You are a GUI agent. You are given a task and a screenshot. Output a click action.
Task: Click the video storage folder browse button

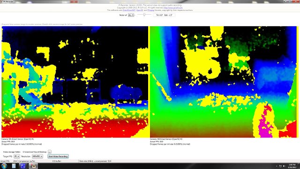click(50, 152)
